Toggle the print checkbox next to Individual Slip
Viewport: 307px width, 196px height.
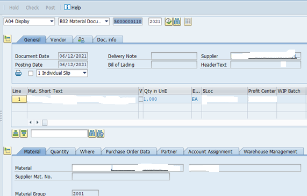pos(31,73)
